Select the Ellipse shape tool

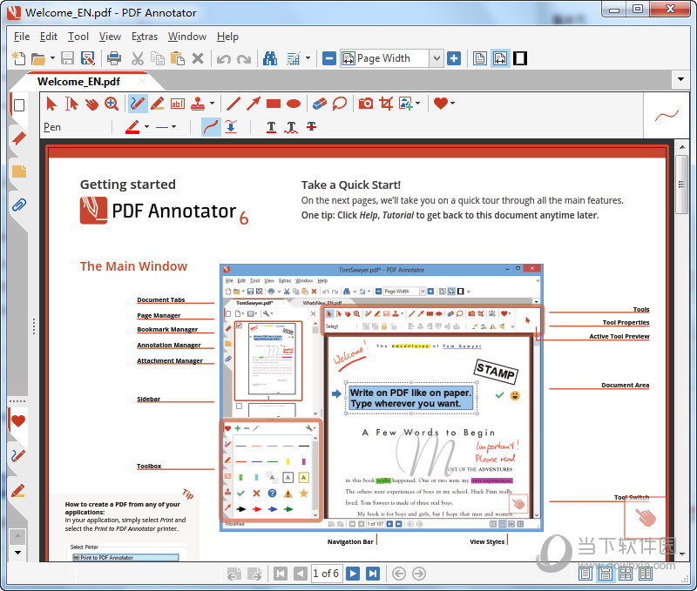coord(294,104)
